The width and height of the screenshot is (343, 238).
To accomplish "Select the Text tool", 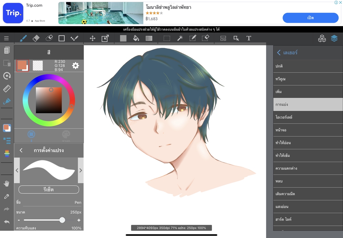I will (x=249, y=38).
